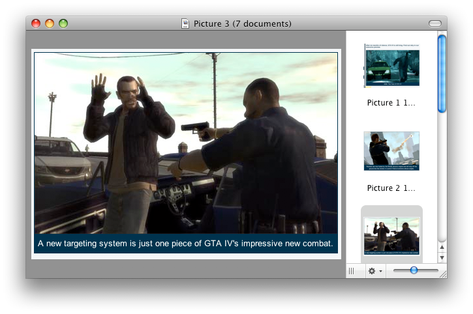
Task: Click the main GTA IV image
Action: click(186, 153)
